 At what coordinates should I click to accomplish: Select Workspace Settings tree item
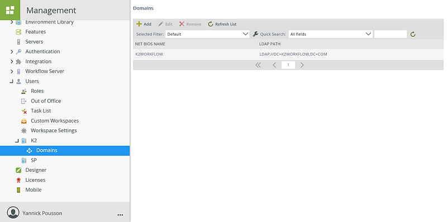[54, 131]
